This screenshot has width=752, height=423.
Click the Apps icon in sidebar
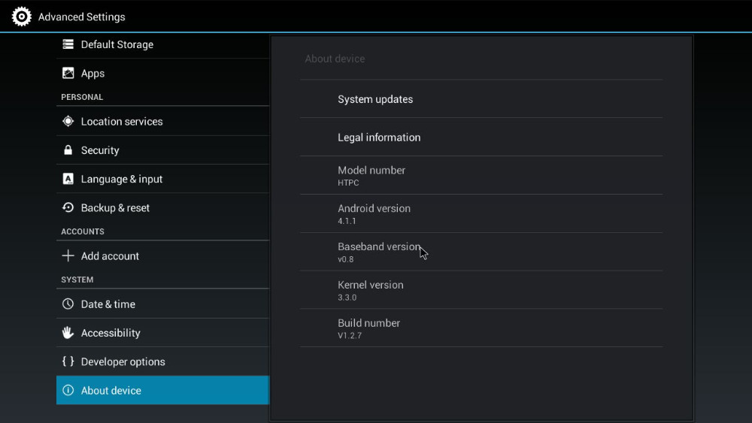68,74
